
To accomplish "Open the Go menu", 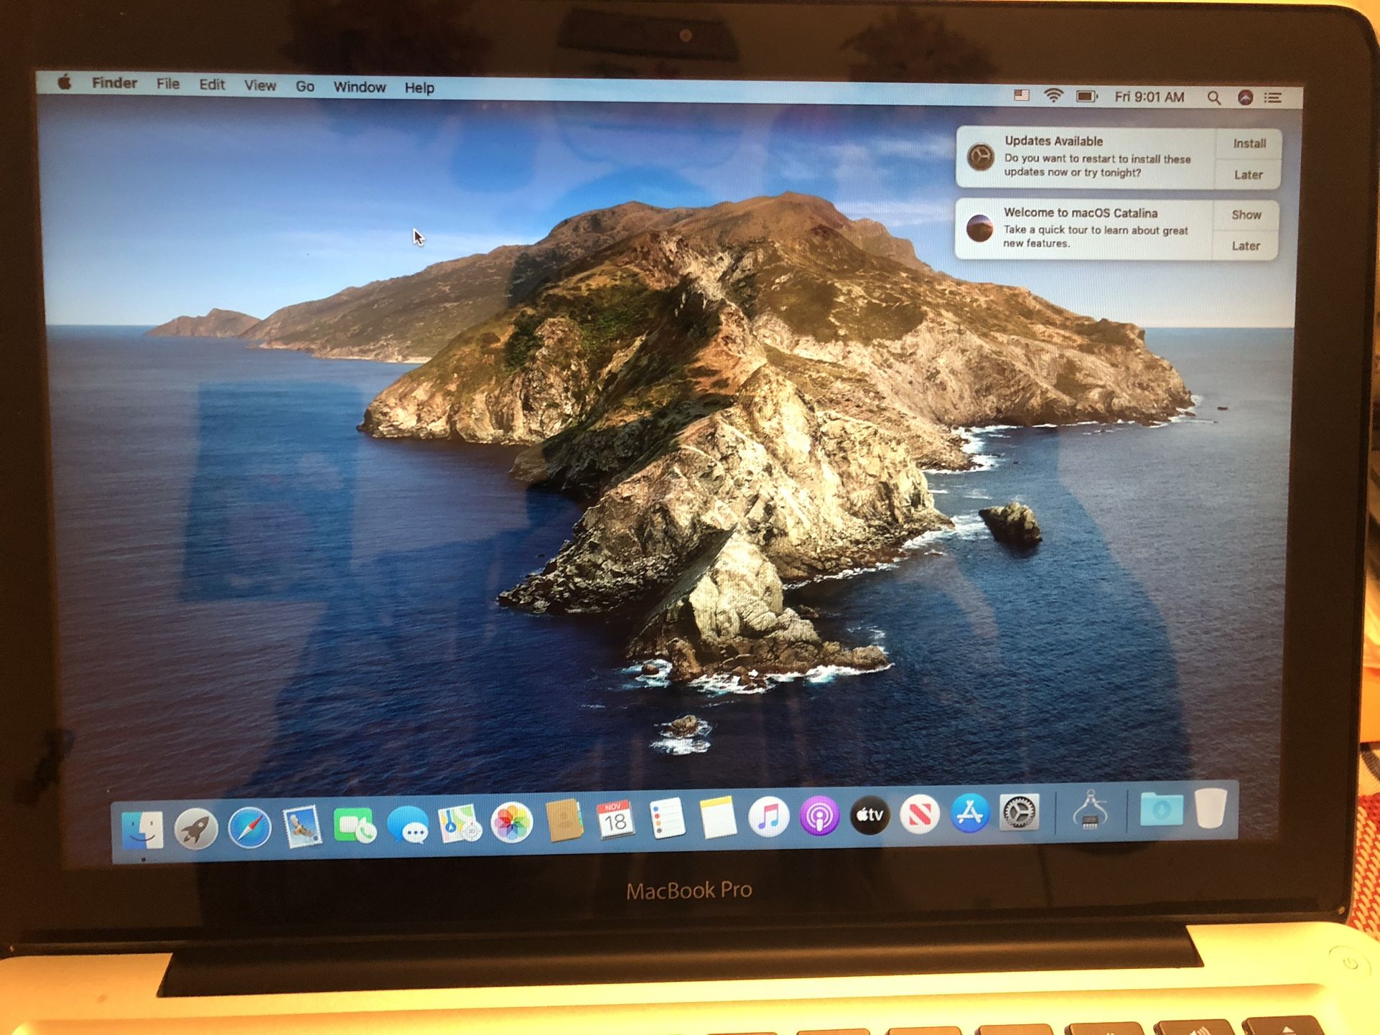I will tap(304, 86).
